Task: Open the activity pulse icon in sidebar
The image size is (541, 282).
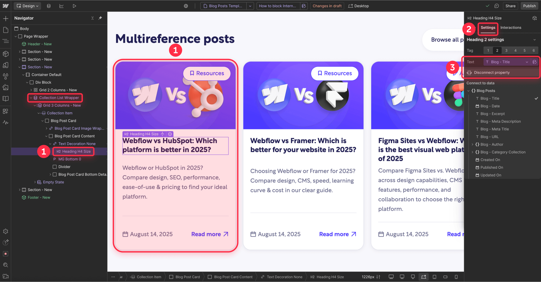Action: pos(6,123)
